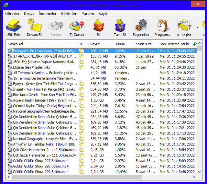Sort by the Dosya Adı column header
Screen dimensions: 207x184
coord(42,44)
